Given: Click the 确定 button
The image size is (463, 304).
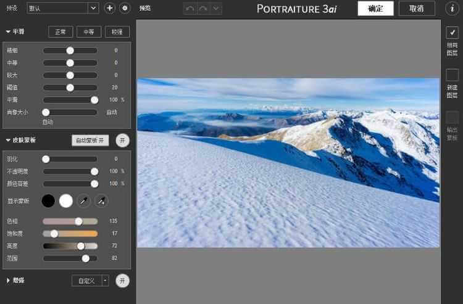Looking at the screenshot, I should tap(375, 8).
